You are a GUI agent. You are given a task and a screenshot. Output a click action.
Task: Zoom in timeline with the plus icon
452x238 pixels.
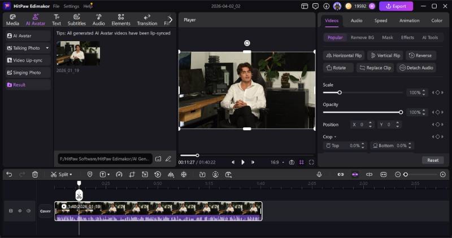[x=443, y=174]
